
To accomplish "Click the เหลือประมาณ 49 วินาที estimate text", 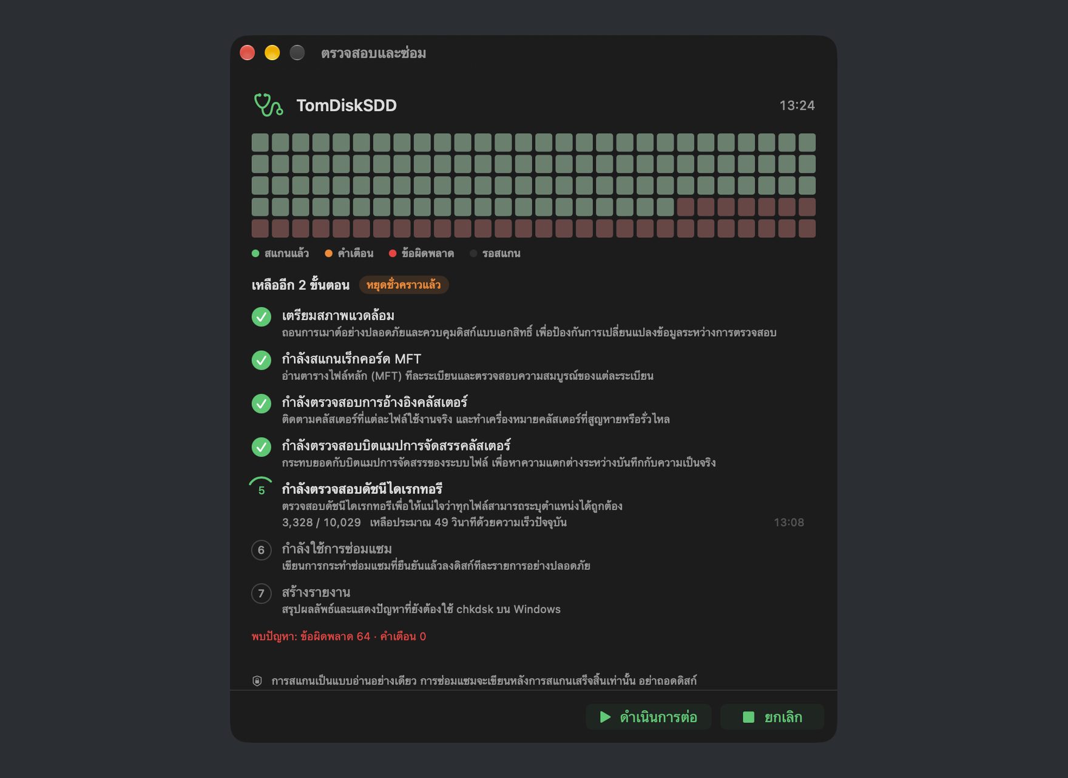I will tap(468, 523).
